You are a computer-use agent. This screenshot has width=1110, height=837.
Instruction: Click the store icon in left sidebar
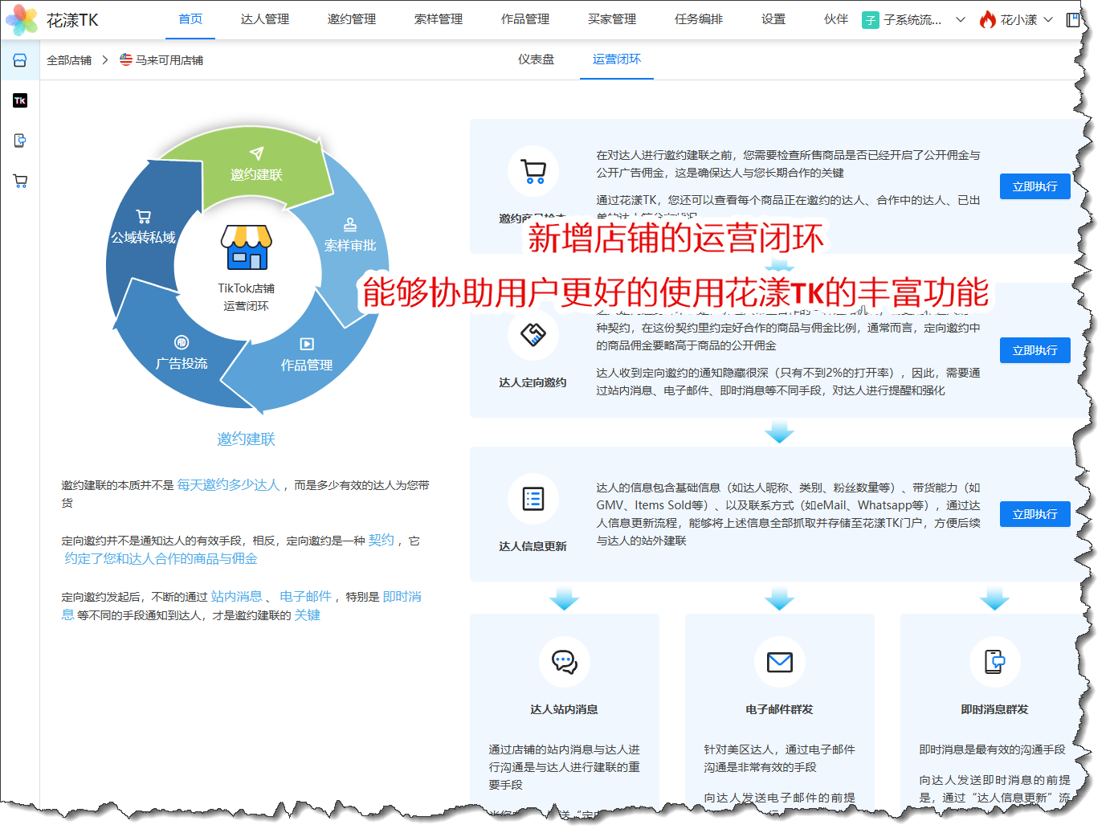20,60
